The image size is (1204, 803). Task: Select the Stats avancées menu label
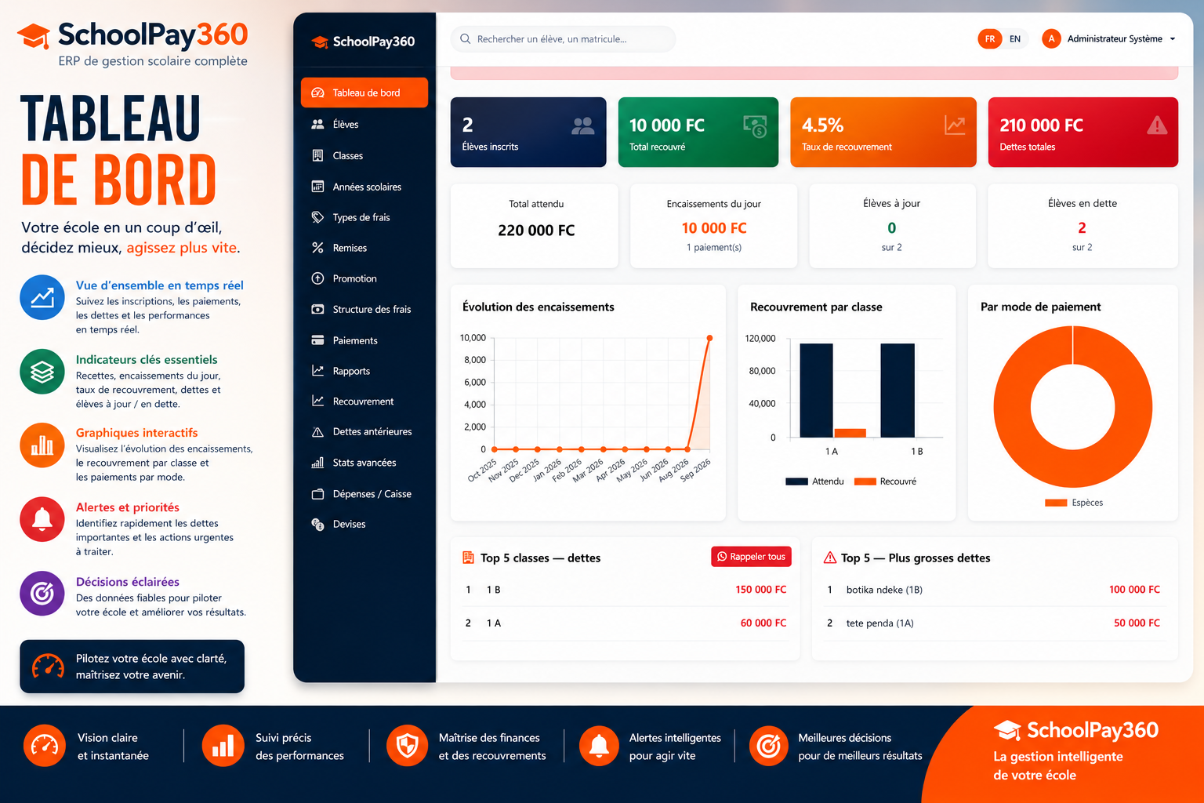[x=364, y=463]
